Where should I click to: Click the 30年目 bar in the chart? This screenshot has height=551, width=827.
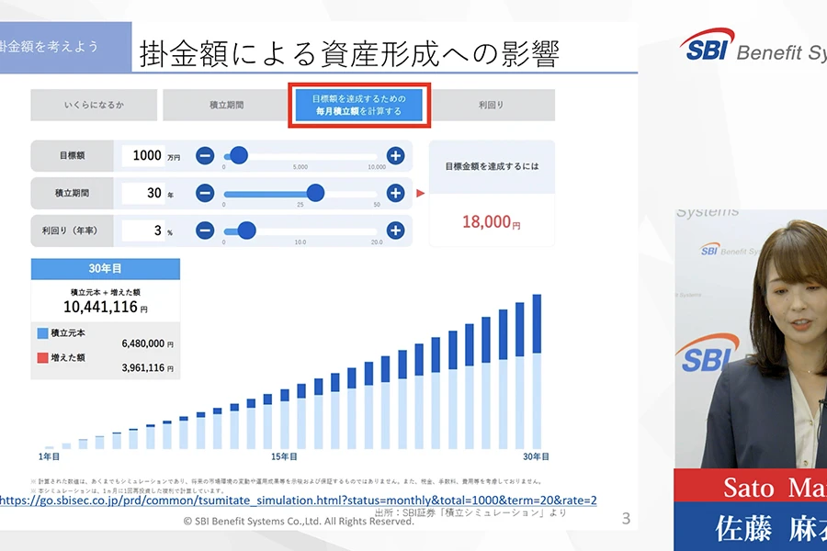(537, 371)
